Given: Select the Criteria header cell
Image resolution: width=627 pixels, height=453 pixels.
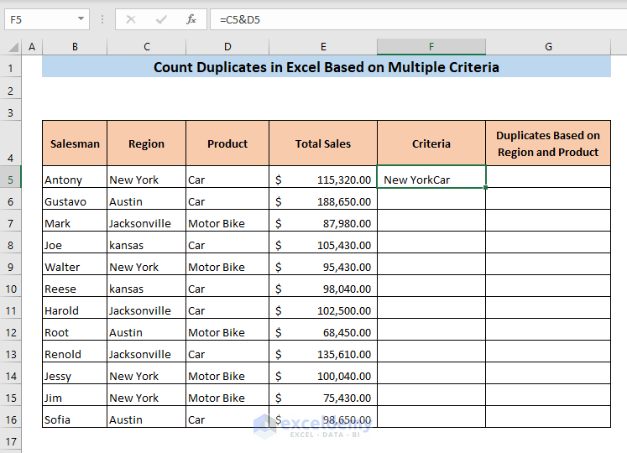Looking at the screenshot, I should tap(431, 143).
